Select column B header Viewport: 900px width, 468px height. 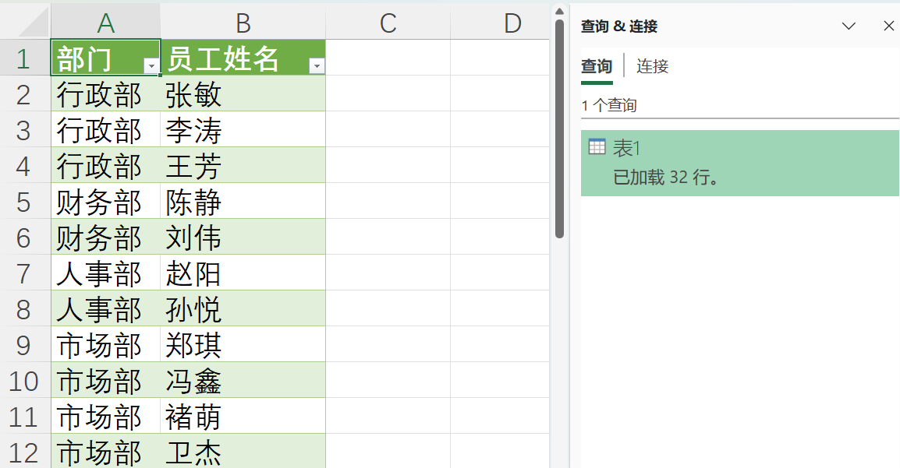[x=243, y=23]
